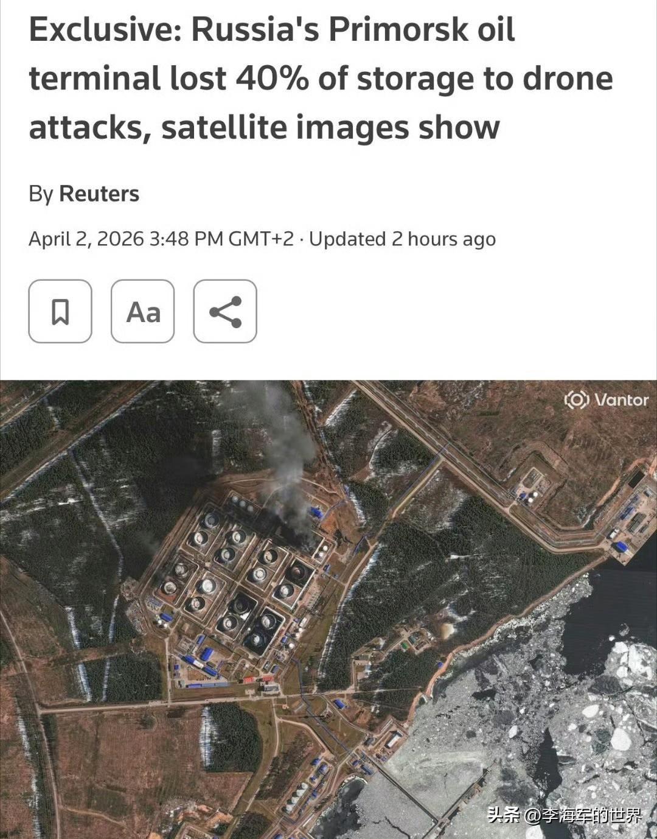657x839 pixels.
Task: Click the Updated 2 hours ago label
Action: pos(403,239)
